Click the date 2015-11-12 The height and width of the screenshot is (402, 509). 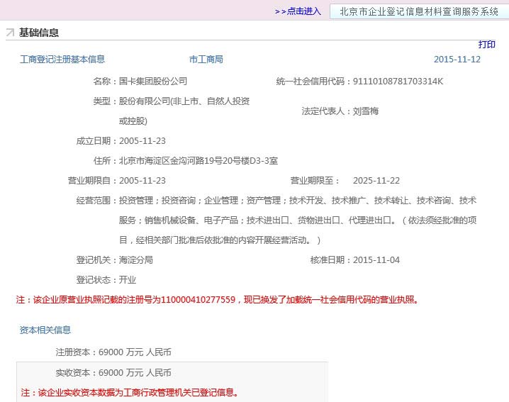coord(457,59)
